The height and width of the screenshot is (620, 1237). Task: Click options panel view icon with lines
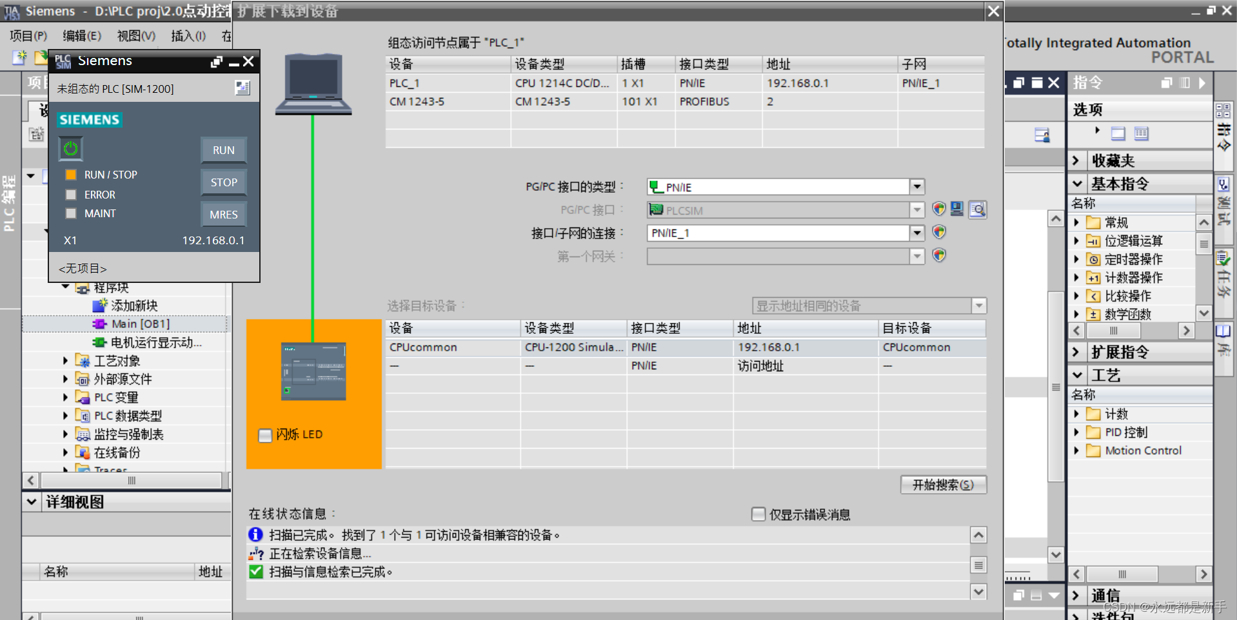pos(1142,133)
